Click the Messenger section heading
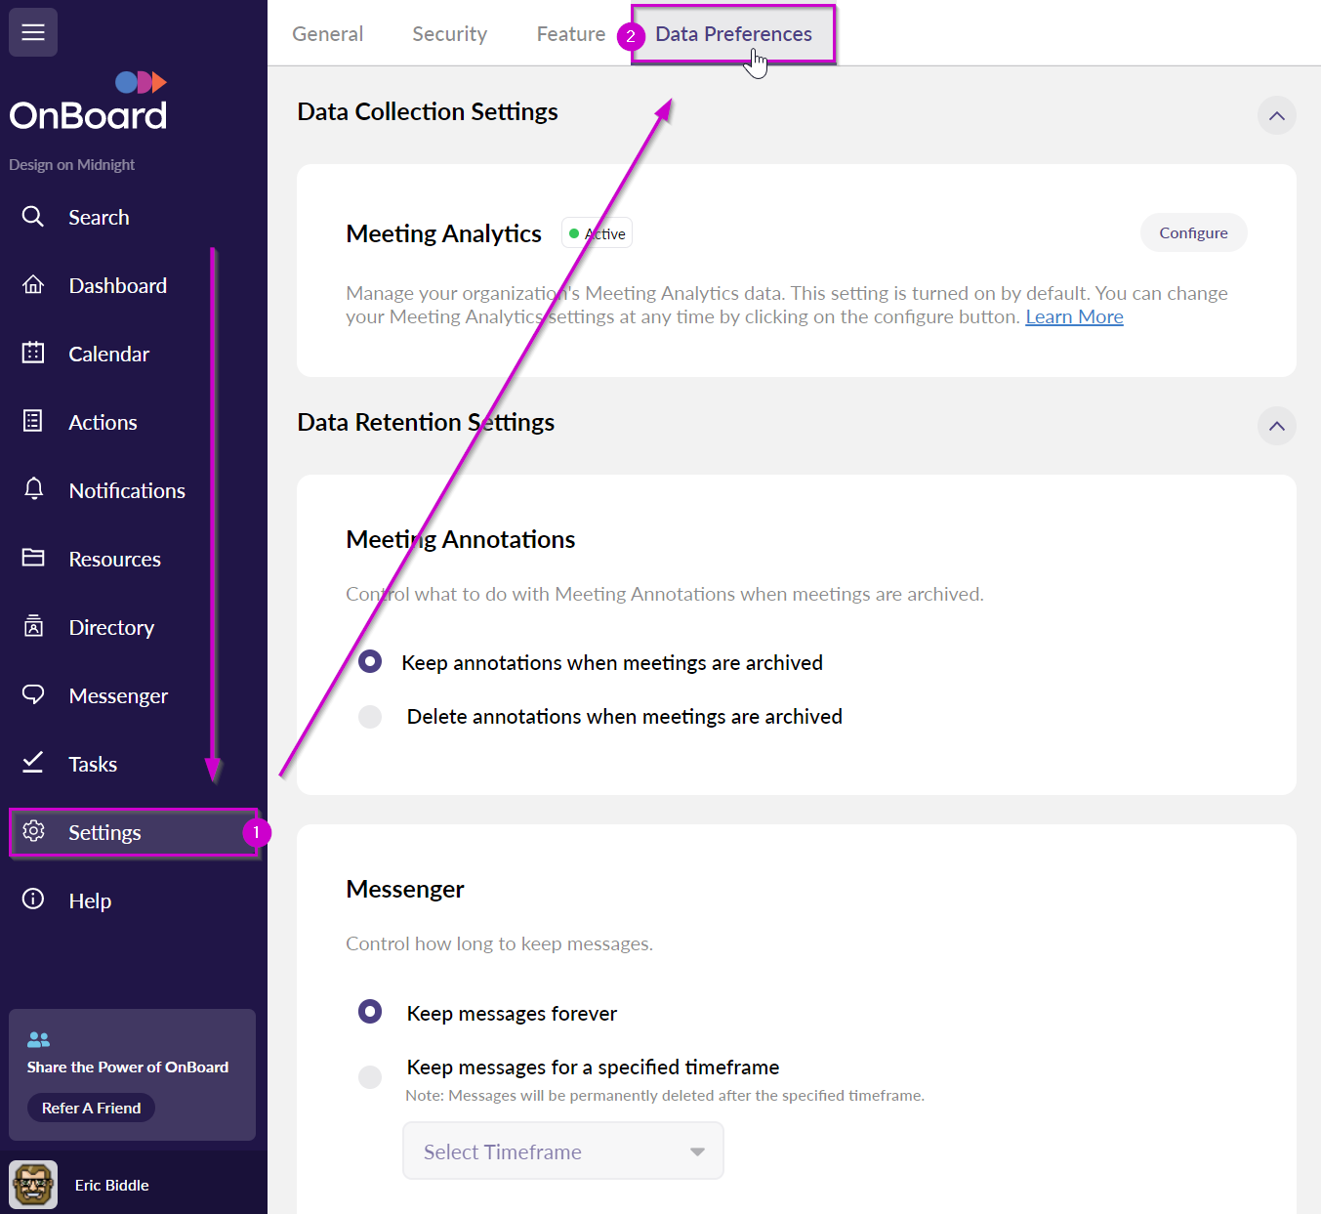1321x1214 pixels. pos(405,889)
